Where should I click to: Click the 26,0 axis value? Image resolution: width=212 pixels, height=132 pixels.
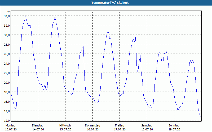(7, 54)
